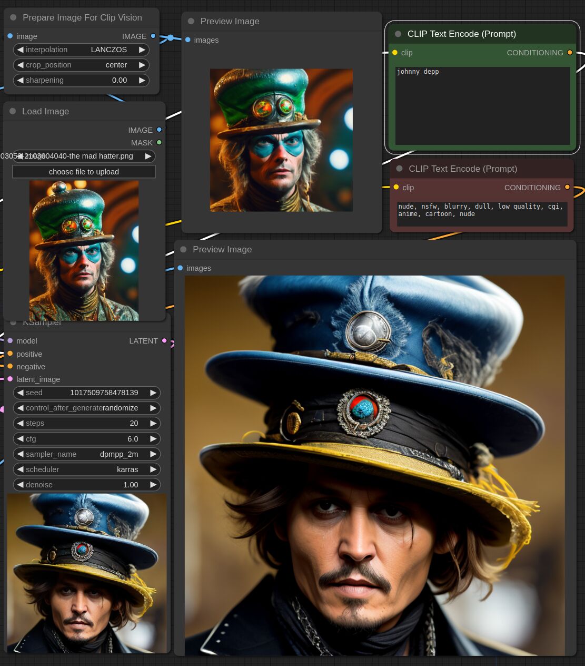This screenshot has width=585, height=666.
Task: Click the large blue hat preview image
Action: click(x=374, y=465)
